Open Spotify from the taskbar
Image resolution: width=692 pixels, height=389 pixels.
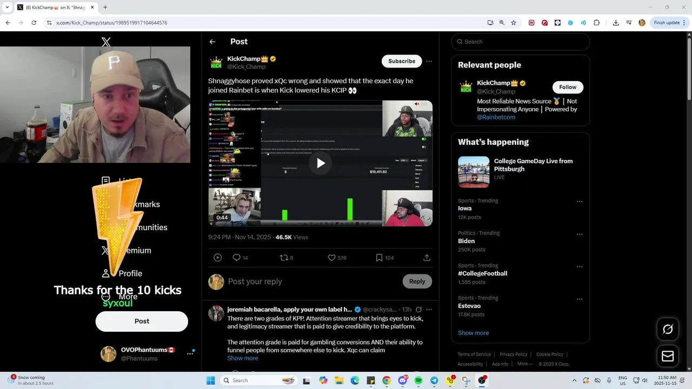click(418, 380)
